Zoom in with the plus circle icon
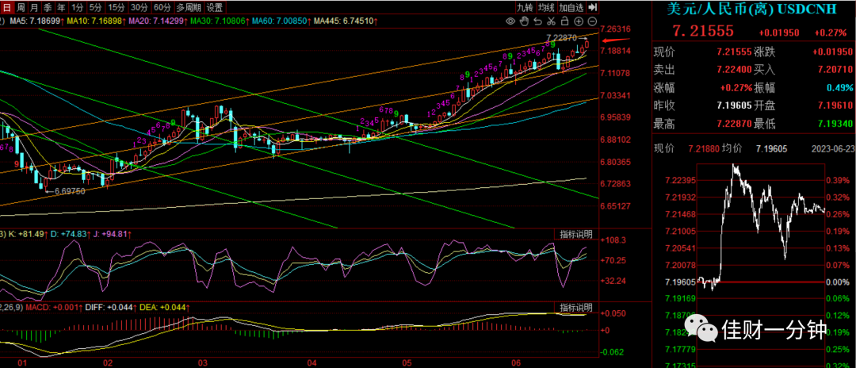Viewport: 856px width, 368px height. (579, 21)
